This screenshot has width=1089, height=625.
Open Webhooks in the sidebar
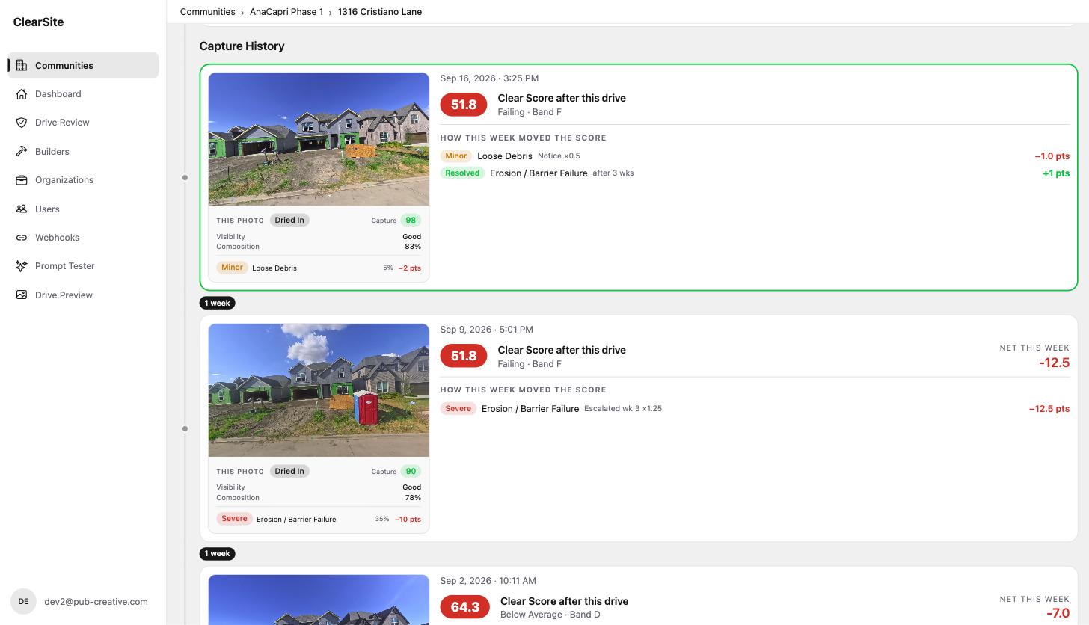click(x=83, y=238)
